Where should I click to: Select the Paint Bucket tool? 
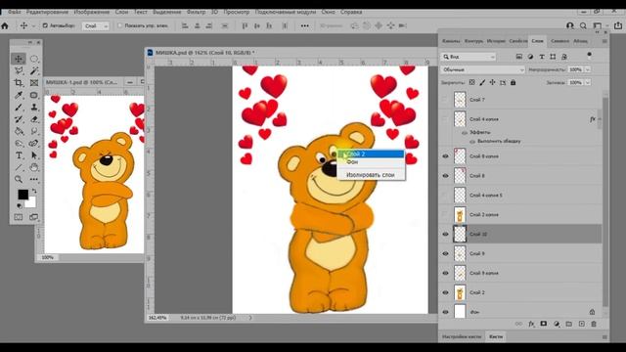[x=19, y=131]
